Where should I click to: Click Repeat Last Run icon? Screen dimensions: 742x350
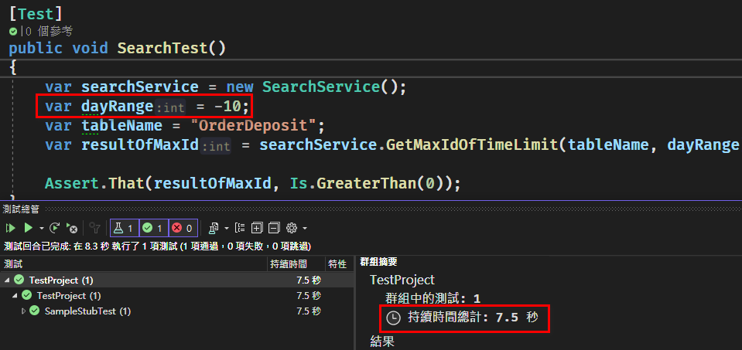point(55,228)
